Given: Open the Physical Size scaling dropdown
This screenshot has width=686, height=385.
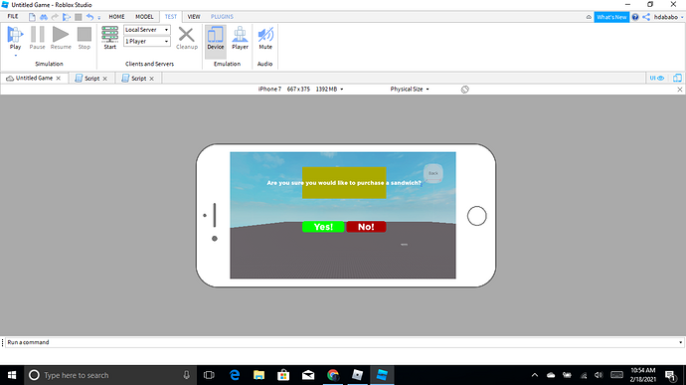Looking at the screenshot, I should pyautogui.click(x=410, y=89).
